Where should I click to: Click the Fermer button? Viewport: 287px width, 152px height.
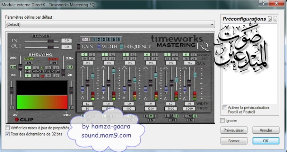tap(234, 141)
